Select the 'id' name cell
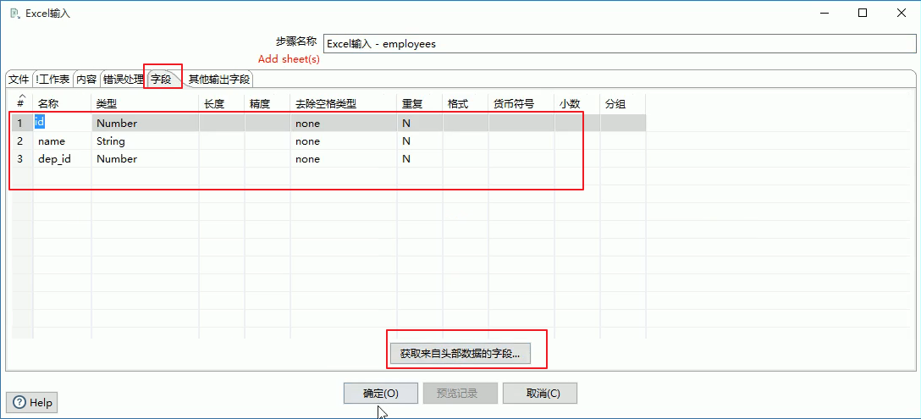 pyautogui.click(x=63, y=124)
